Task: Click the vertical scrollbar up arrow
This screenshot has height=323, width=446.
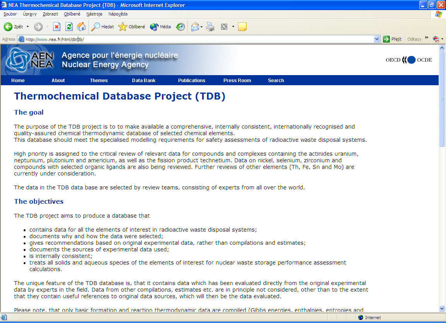Action: tap(442, 48)
